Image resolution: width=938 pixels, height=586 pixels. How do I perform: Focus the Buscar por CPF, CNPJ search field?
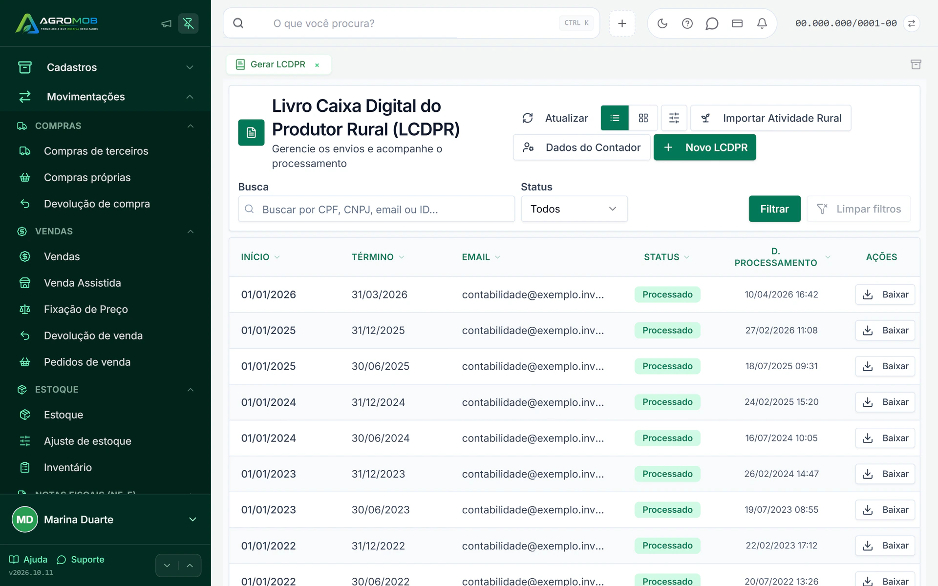[x=376, y=209]
